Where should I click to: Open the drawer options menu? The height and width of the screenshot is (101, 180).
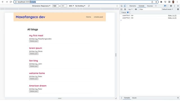pyautogui.click(x=121, y=98)
